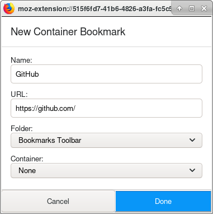Open the Bookmarks Toolbar folder selector
Screen dimensions: 213x214
point(106,140)
